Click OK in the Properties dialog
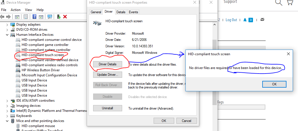This screenshot has width=298, height=131. [x=164, y=121]
